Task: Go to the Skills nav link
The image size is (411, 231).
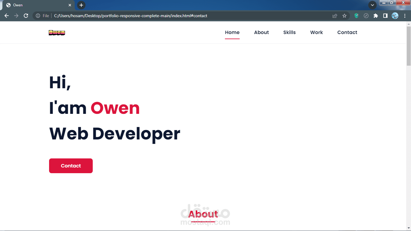Action: [x=289, y=33]
